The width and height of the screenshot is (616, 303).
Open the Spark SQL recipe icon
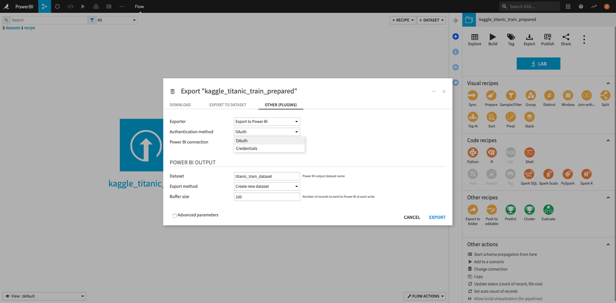[529, 174]
